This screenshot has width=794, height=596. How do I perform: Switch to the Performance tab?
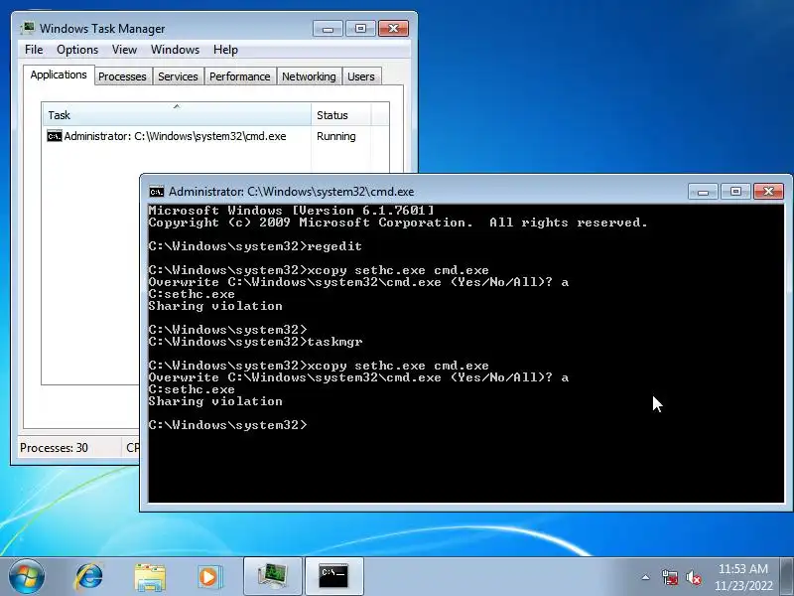(240, 76)
